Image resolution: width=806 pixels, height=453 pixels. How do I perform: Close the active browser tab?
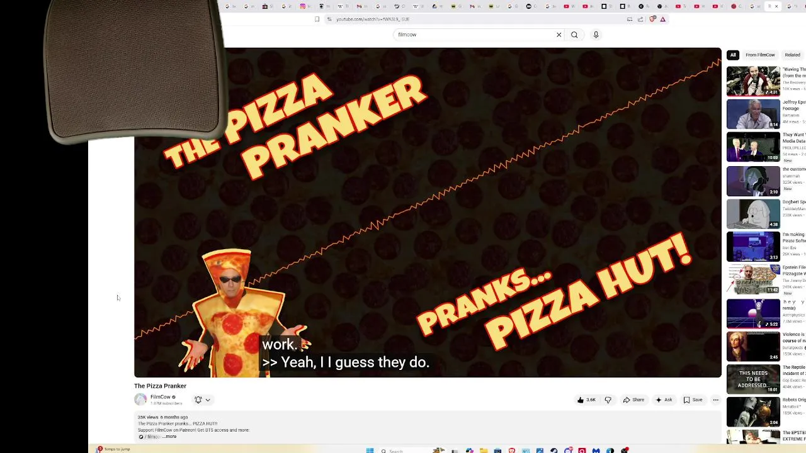pos(776,6)
